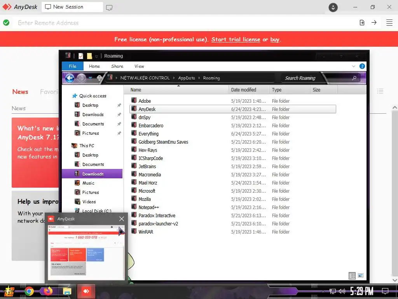Open the network tray icon

(333, 291)
